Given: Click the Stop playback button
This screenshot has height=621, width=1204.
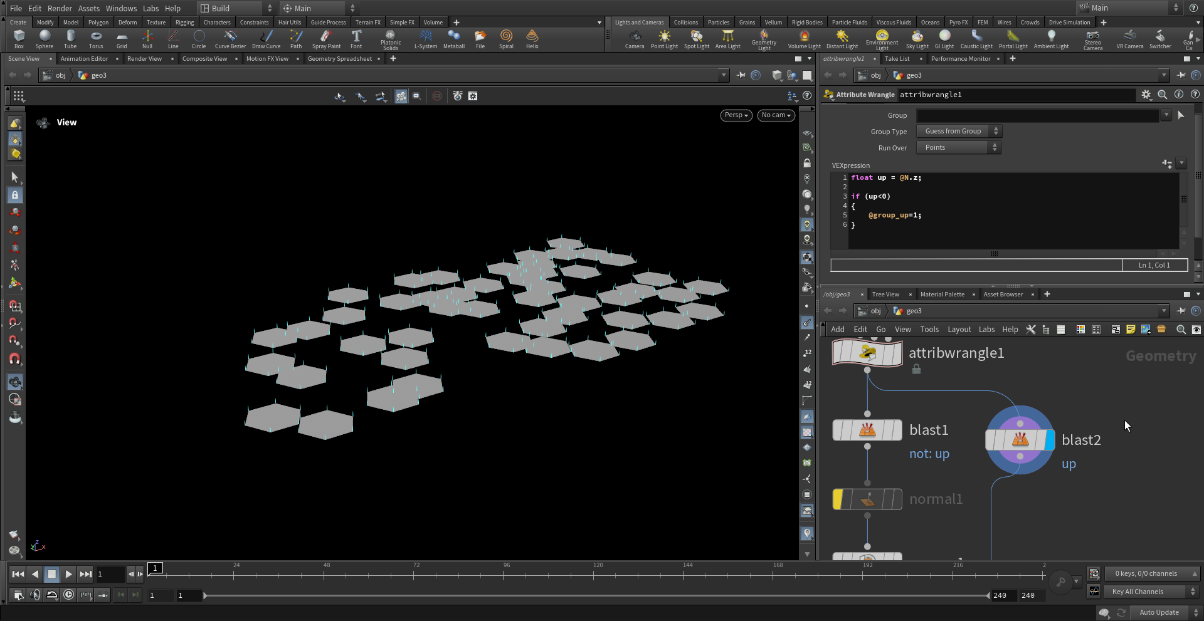Looking at the screenshot, I should click(x=52, y=574).
